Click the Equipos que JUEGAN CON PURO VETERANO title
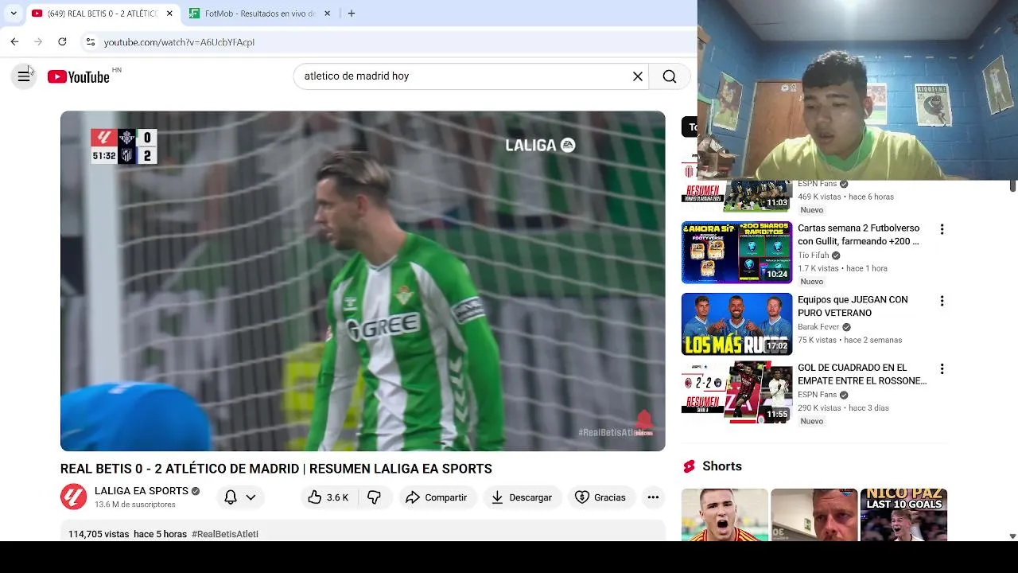The height and width of the screenshot is (573, 1018). point(853,306)
